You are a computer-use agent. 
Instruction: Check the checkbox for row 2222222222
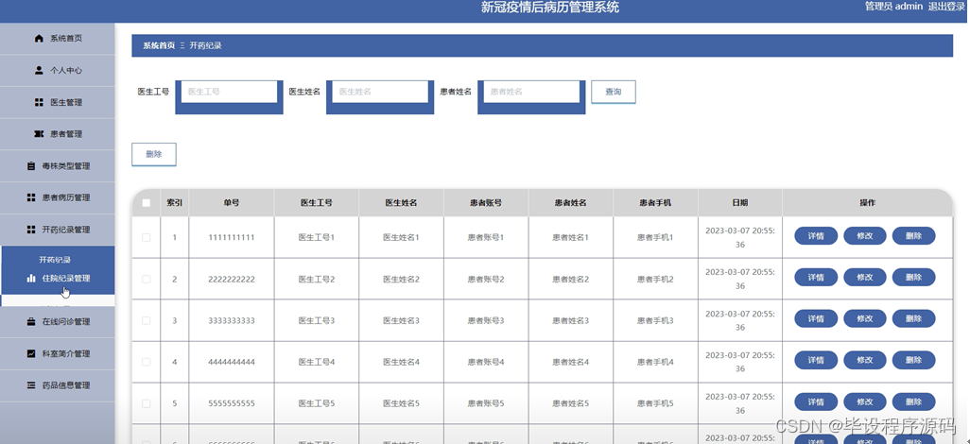146,280
